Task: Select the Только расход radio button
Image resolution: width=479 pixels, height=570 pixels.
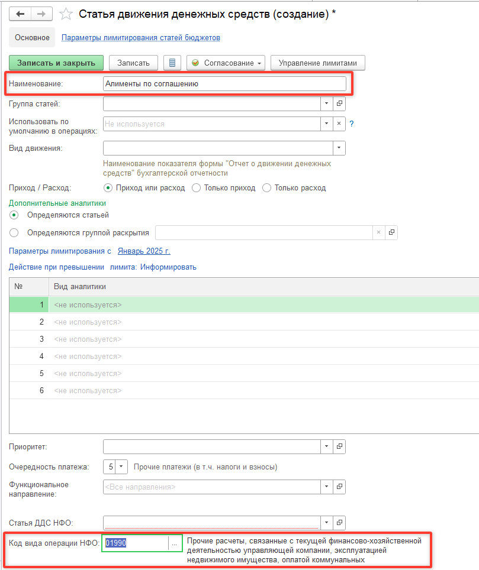Action: click(x=267, y=188)
